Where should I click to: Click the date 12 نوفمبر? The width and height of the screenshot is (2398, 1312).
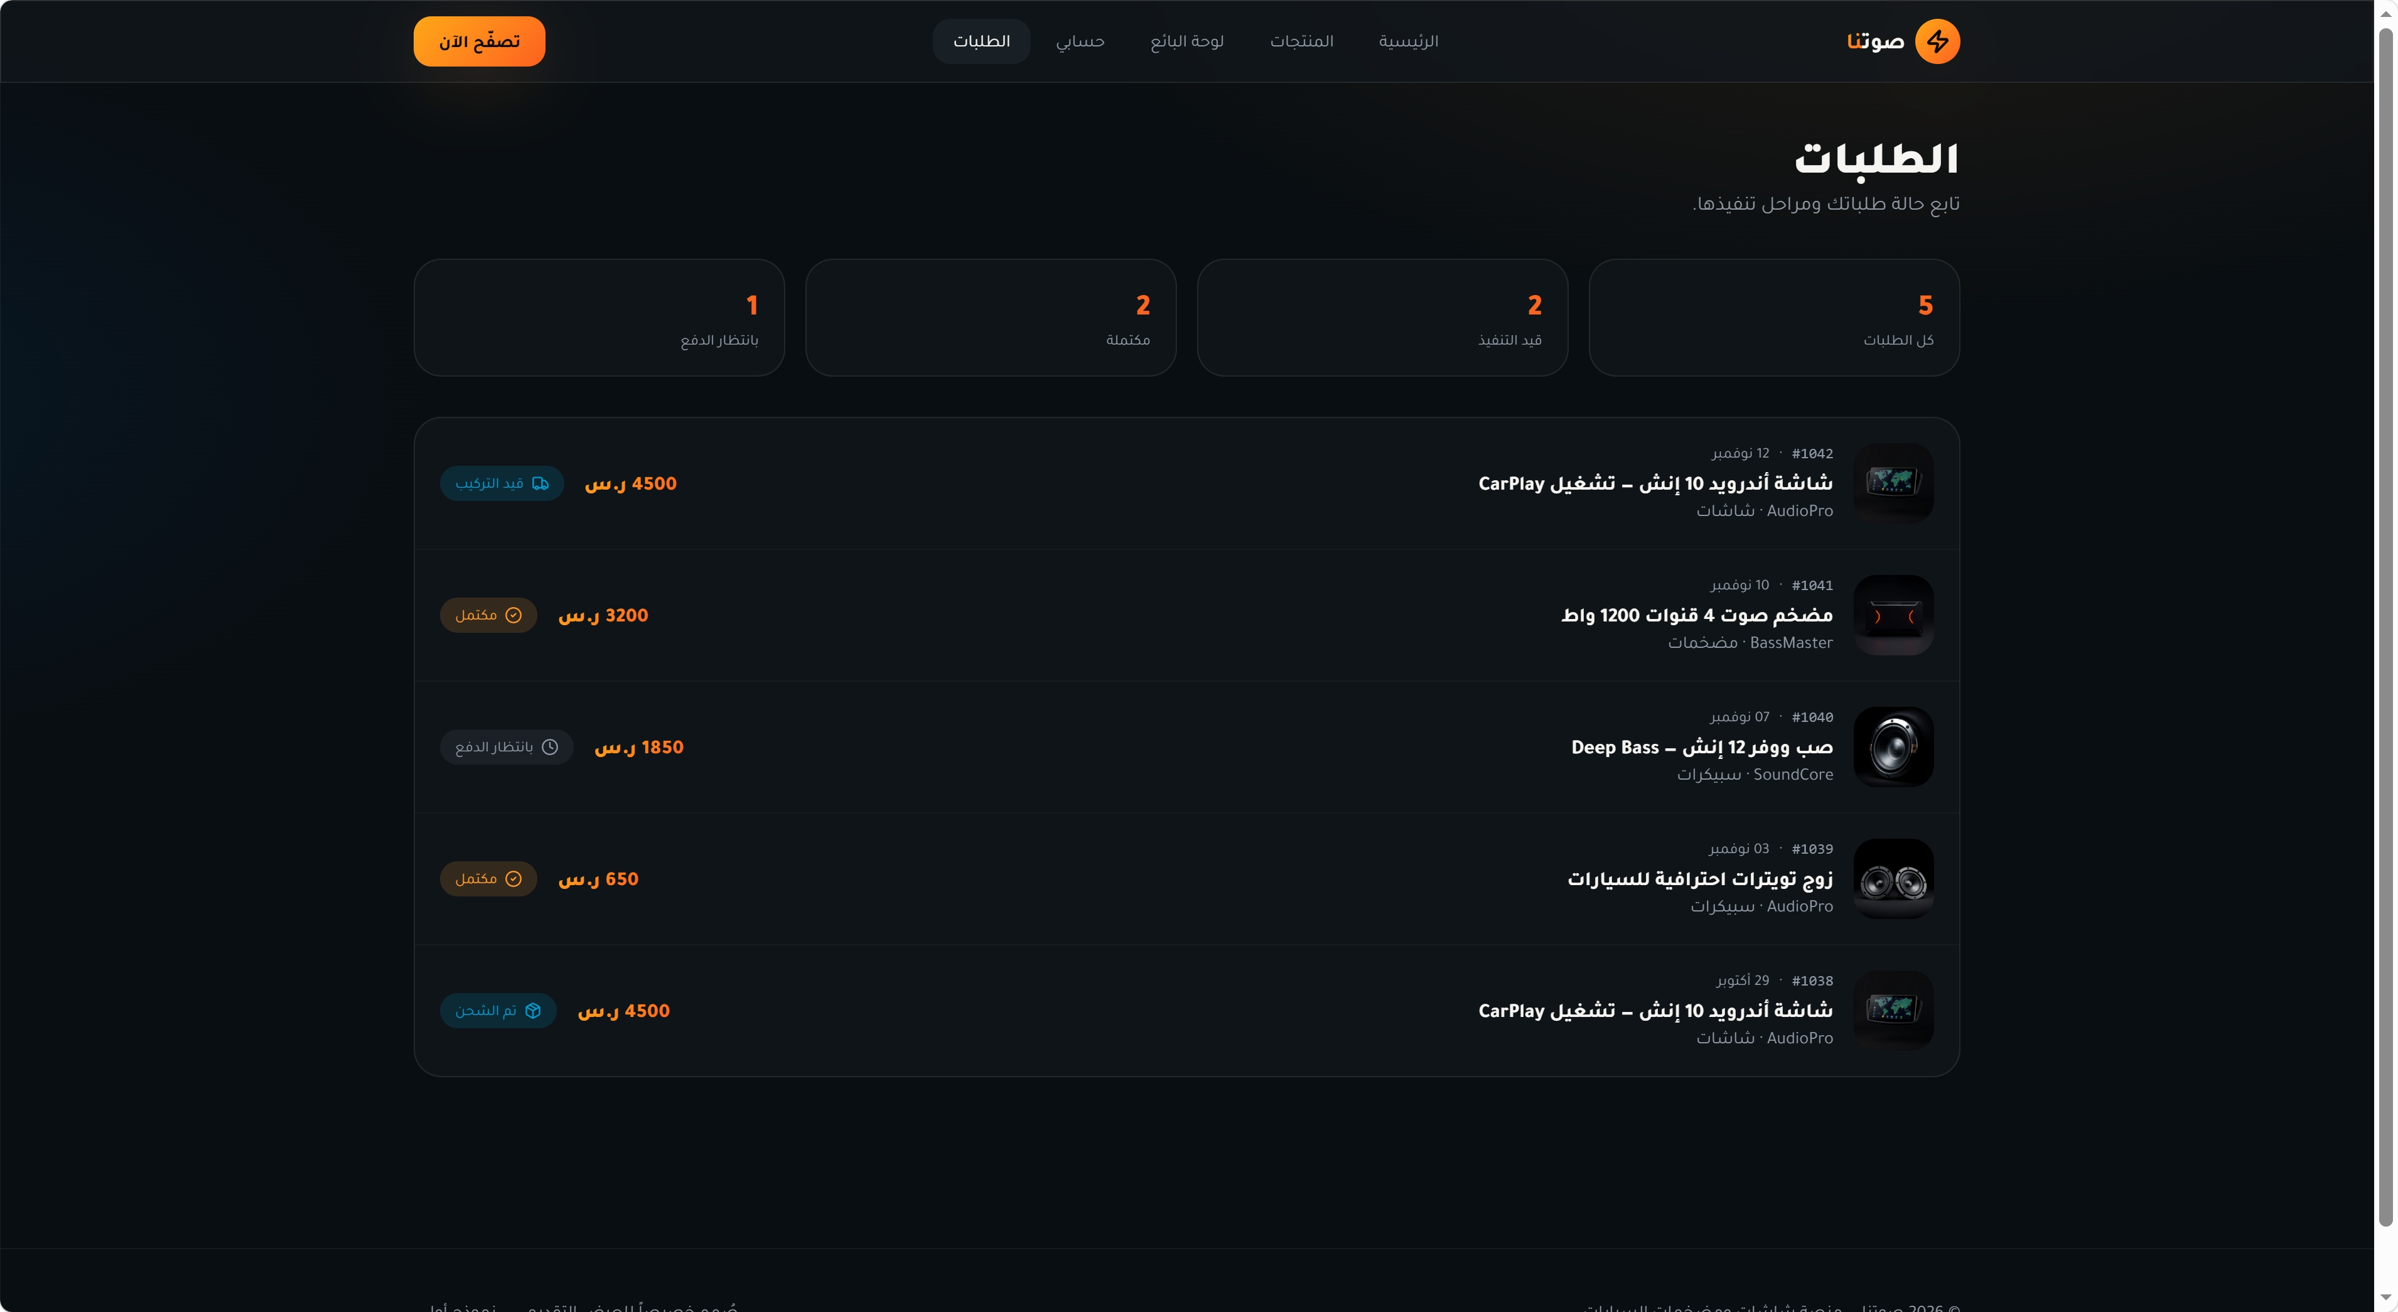[1740, 453]
